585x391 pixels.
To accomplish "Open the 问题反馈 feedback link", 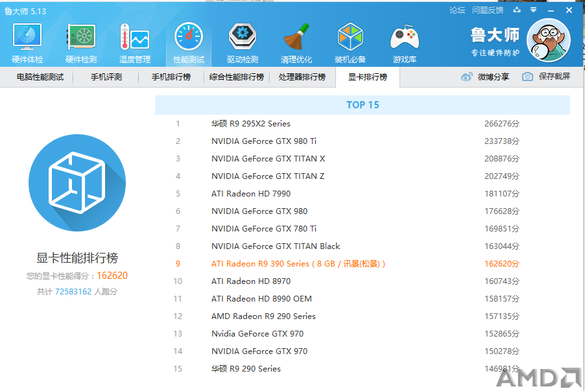I will coord(488,10).
